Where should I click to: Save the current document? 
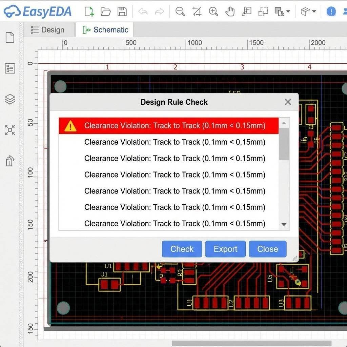pyautogui.click(x=122, y=11)
